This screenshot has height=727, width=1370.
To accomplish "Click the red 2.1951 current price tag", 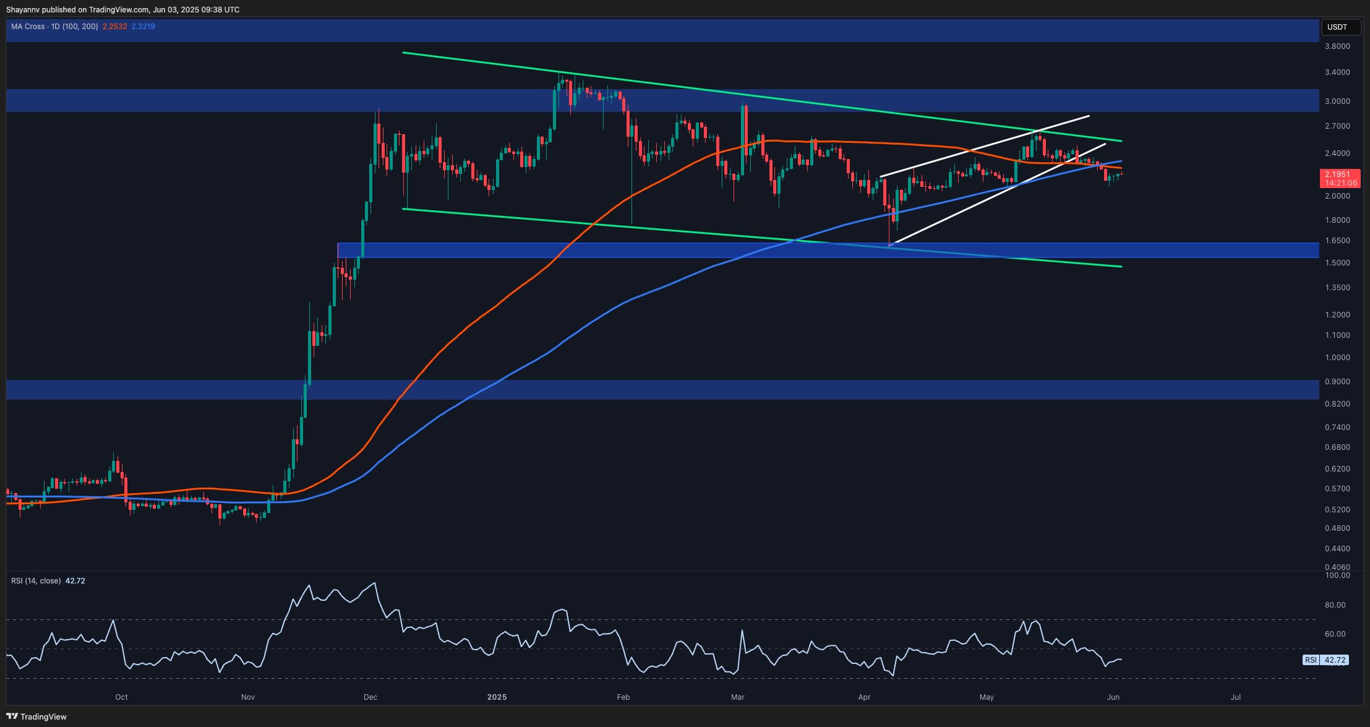I will [x=1340, y=178].
